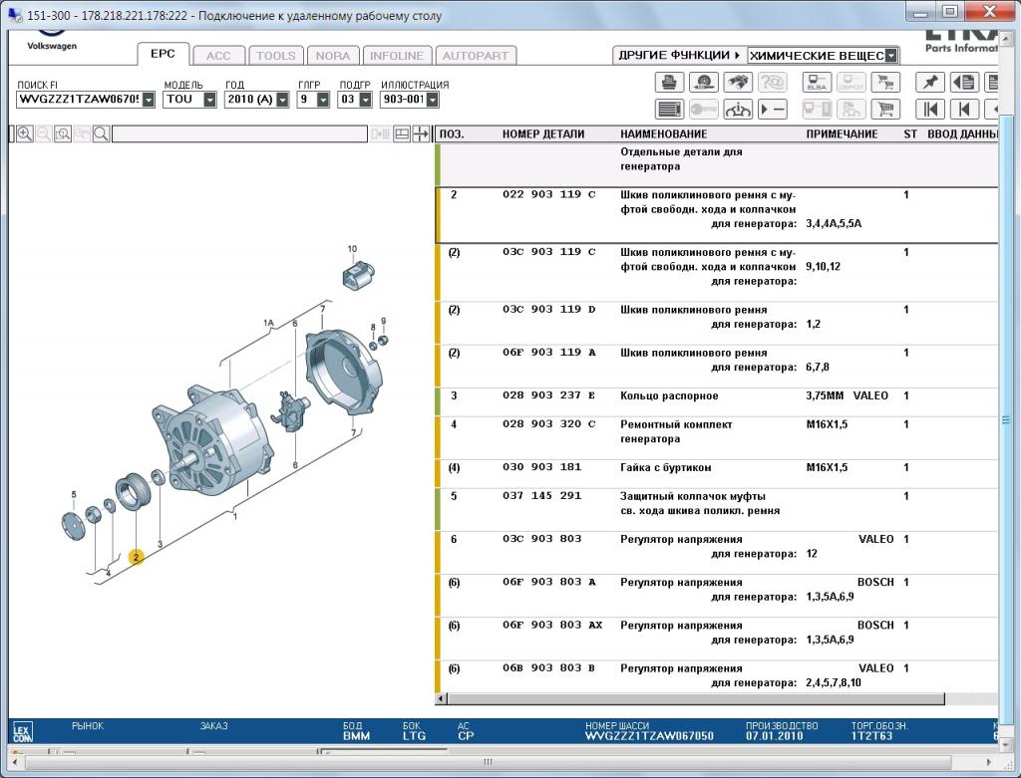Select part number 037 145 291
This screenshot has height=778, width=1021.
[541, 496]
